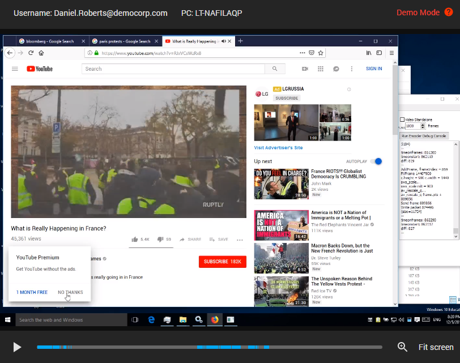Click the Firefox taskbar icon

click(215, 319)
